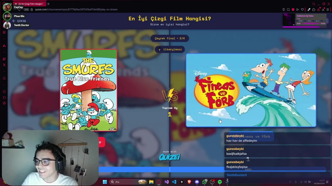Click the TenthDoctor0 chat username
The height and width of the screenshot is (186, 332).
(x=237, y=175)
